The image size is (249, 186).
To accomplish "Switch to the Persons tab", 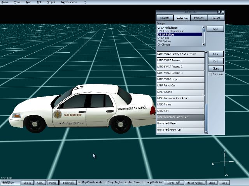I will click(x=199, y=18).
